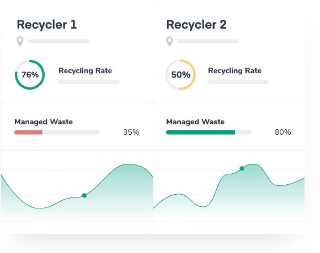Click the Managed Waste heading in Recycler 2
The image size is (320, 253).
pos(195,122)
